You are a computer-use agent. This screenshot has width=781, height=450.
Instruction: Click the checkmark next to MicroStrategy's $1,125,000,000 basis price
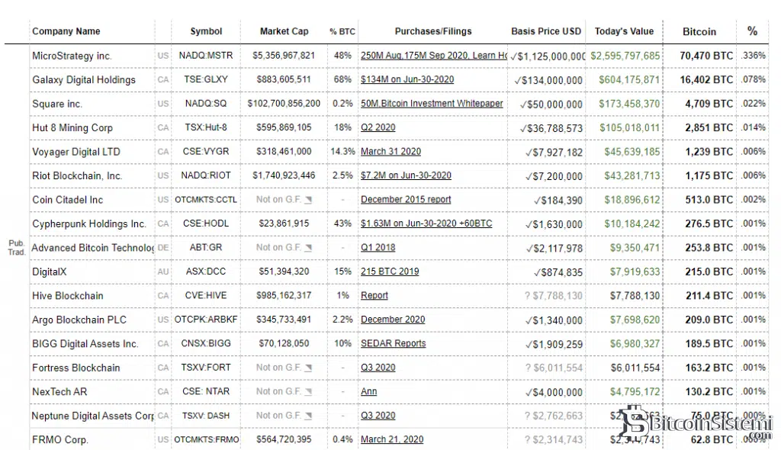point(516,56)
